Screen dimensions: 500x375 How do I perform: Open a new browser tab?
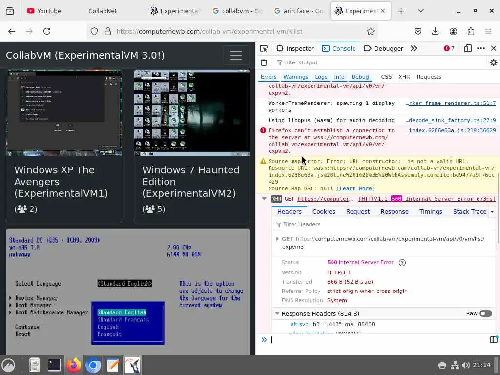pyautogui.click(x=401, y=11)
